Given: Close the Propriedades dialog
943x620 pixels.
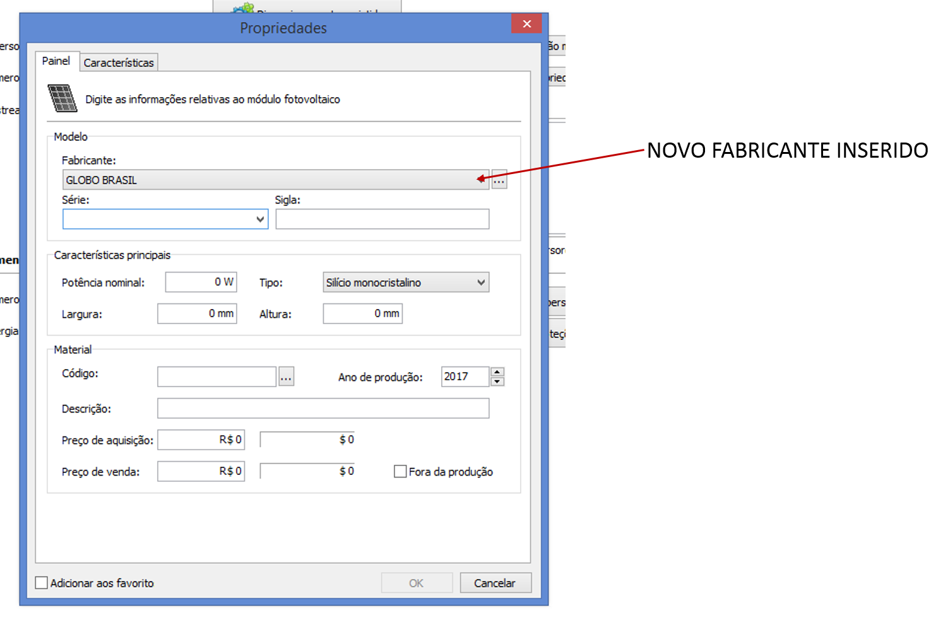Looking at the screenshot, I should coord(526,24).
